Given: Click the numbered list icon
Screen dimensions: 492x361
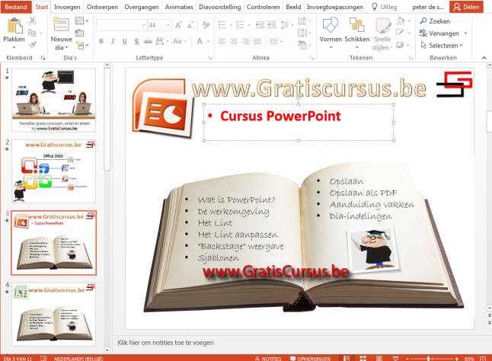Looking at the screenshot, I should pyautogui.click(x=240, y=25).
